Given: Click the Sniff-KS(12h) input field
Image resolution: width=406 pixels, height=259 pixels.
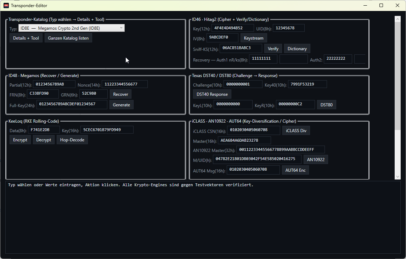Looking at the screenshot, I should [x=241, y=48].
